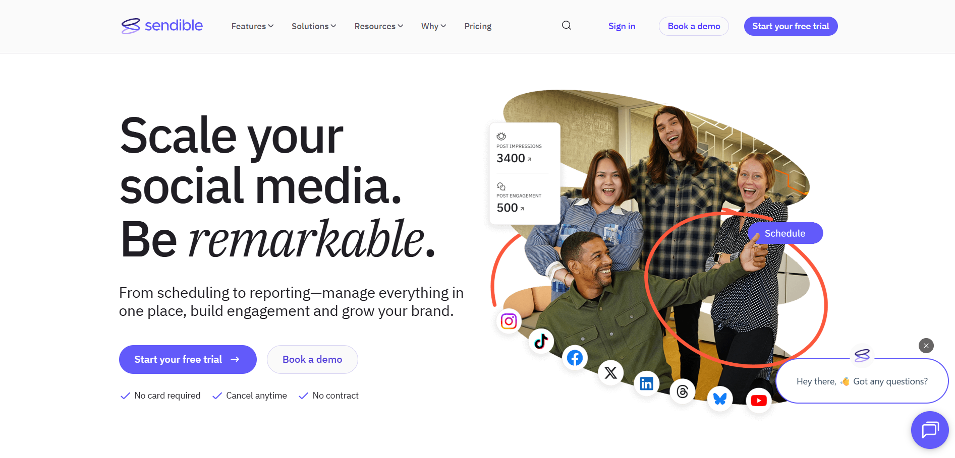This screenshot has width=955, height=458.
Task: Click the hero Start your free trial button
Action: (188, 359)
